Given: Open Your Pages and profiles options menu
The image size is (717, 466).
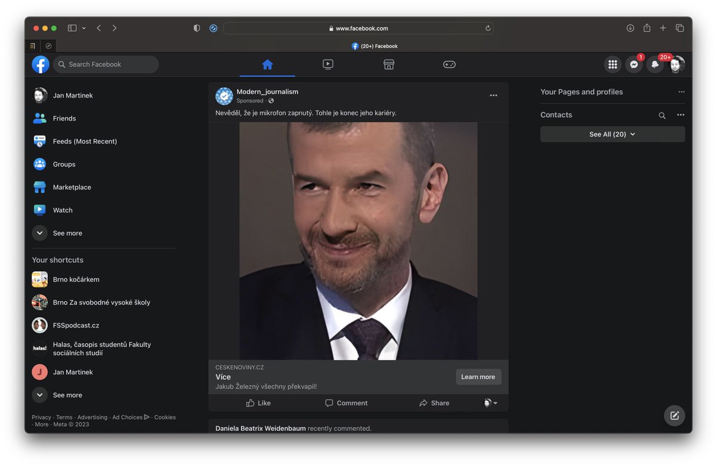Looking at the screenshot, I should coord(682,92).
